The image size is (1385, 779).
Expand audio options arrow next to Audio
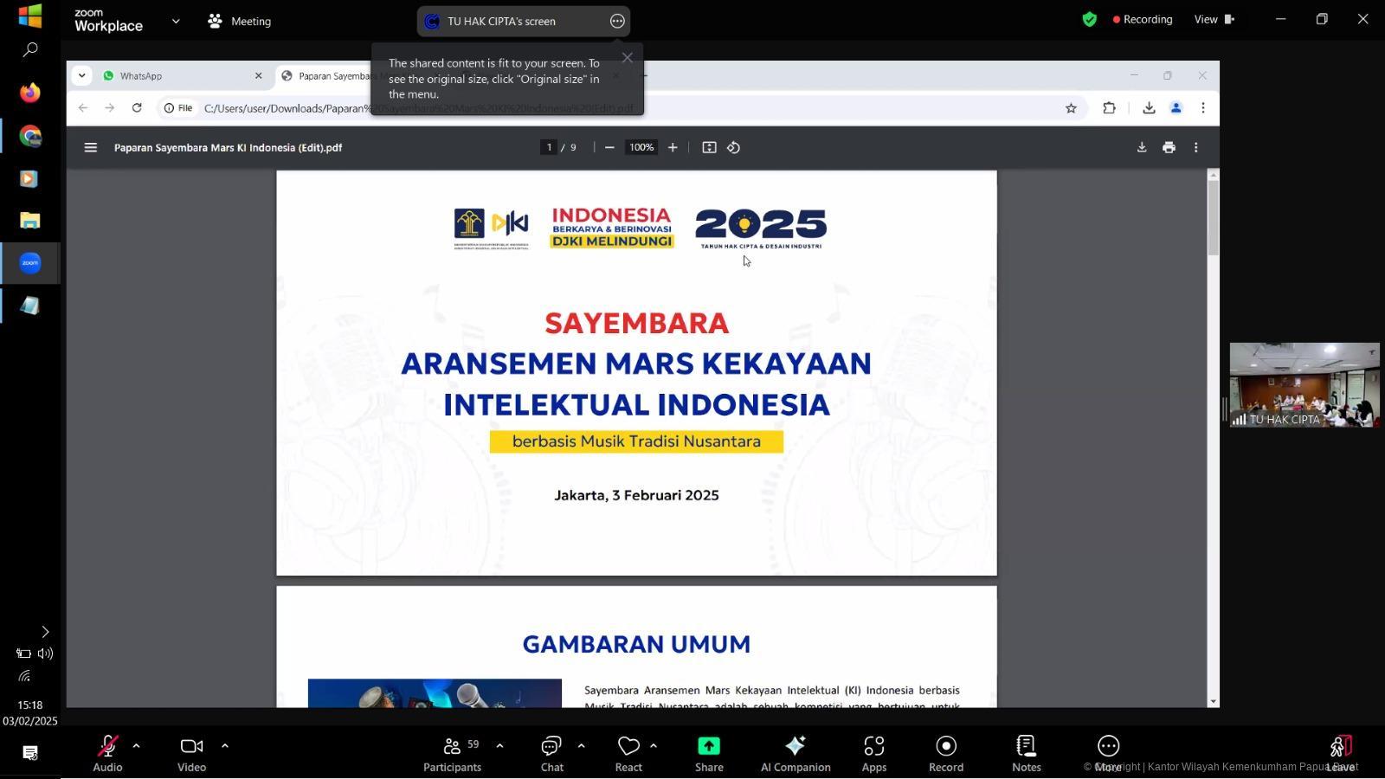tap(136, 745)
